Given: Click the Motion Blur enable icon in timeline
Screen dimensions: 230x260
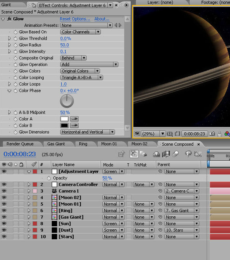Looking at the screenshot, I should point(176,154).
